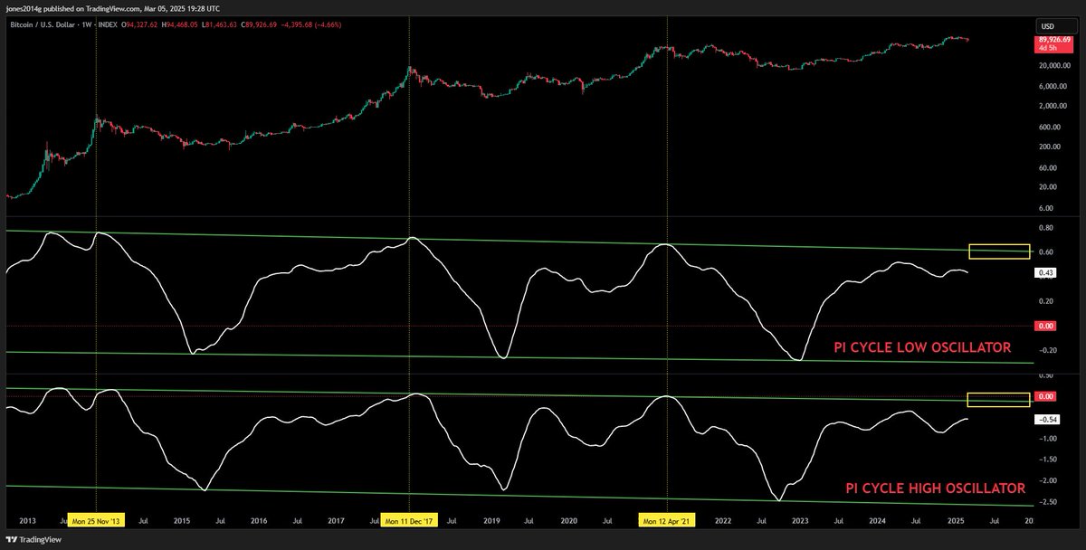The width and height of the screenshot is (1086, 550).
Task: Toggle the yellow highlight box on Pi Cycle Low scale
Action: [x=998, y=252]
